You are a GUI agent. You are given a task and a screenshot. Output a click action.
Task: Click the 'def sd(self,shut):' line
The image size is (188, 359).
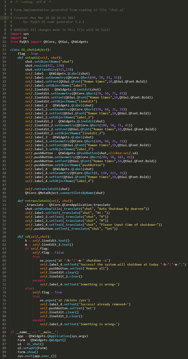coord(34,237)
